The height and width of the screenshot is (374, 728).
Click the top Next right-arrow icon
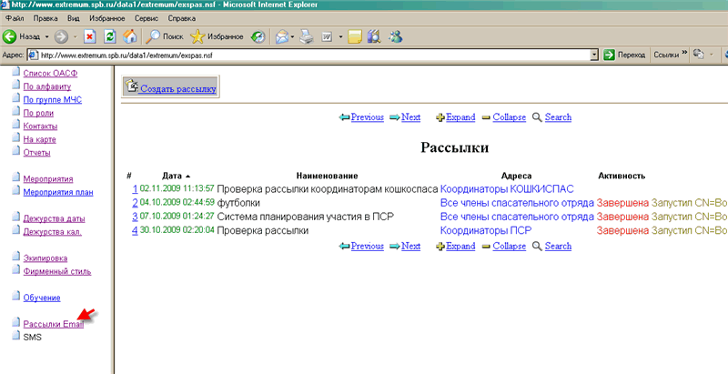coord(395,117)
